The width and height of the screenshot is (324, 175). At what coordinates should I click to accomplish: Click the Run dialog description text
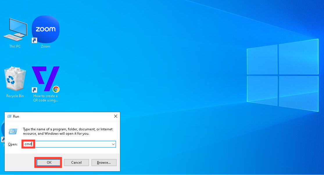coord(68,131)
